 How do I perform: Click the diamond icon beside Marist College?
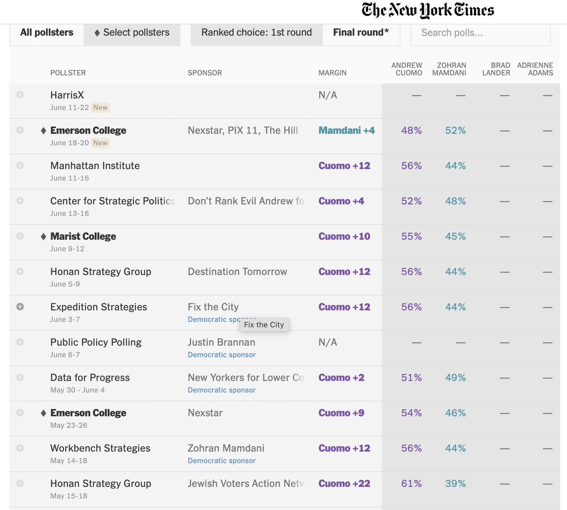(x=43, y=236)
